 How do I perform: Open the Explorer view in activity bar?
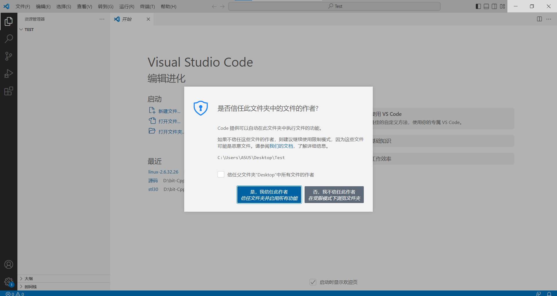tap(9, 21)
